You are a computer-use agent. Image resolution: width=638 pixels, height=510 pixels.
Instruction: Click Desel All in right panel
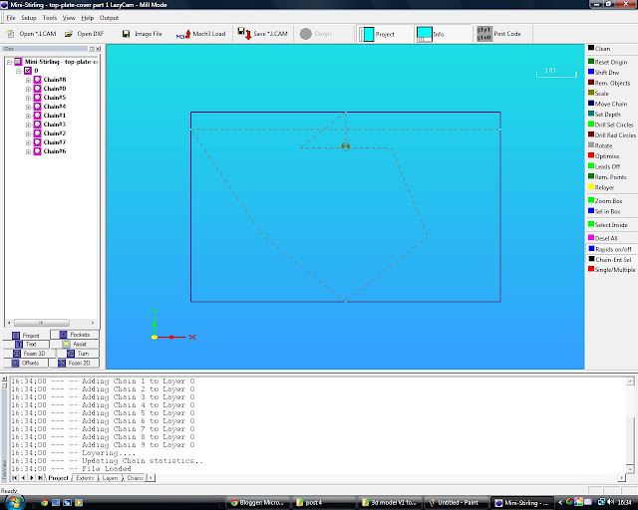coord(602,238)
